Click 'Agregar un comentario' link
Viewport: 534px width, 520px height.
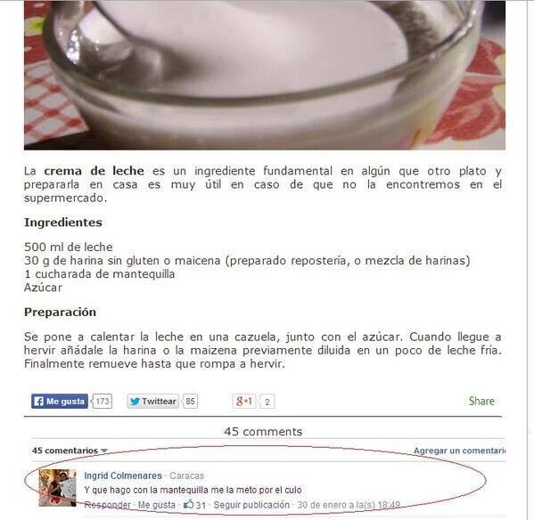(459, 451)
